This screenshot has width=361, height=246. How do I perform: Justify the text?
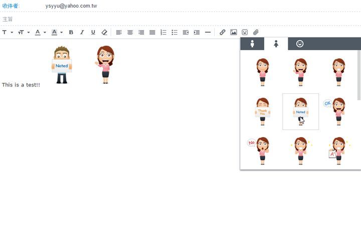pyautogui.click(x=152, y=32)
